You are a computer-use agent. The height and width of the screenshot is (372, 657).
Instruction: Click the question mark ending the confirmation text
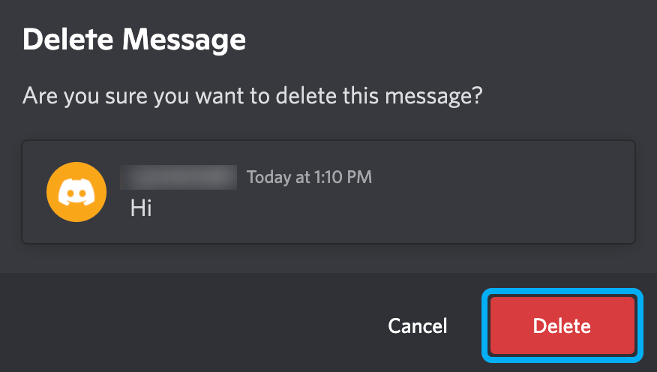(x=476, y=96)
